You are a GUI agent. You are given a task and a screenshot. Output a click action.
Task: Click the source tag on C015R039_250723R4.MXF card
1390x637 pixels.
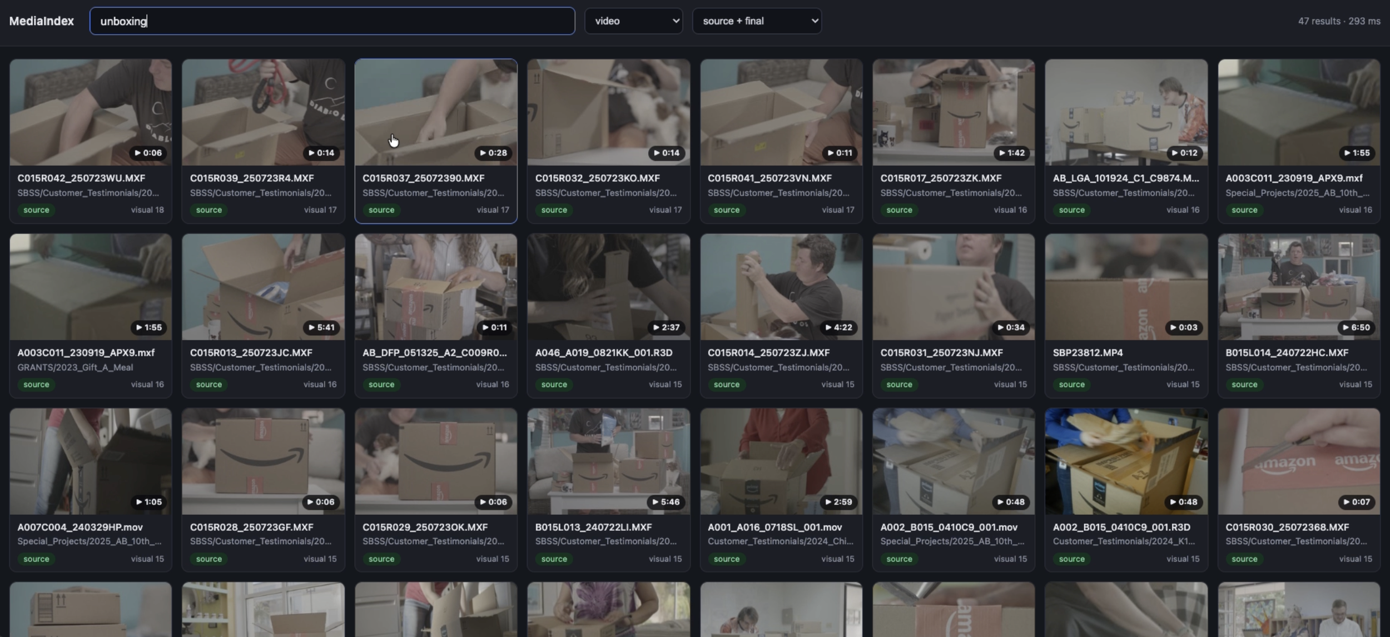(209, 210)
